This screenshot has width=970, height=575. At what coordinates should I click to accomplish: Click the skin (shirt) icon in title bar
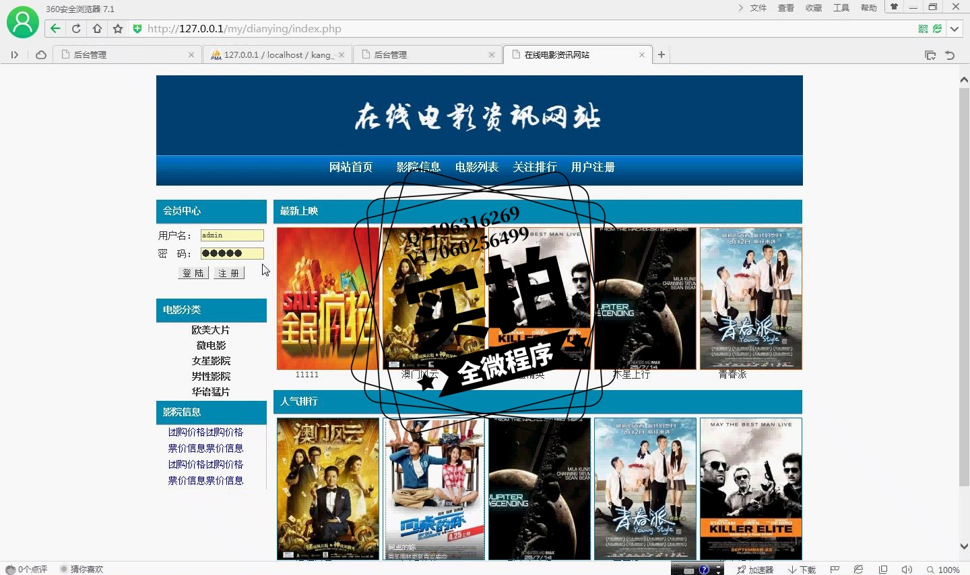click(895, 7)
